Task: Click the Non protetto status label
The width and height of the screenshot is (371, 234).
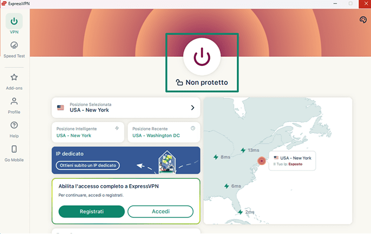Action: coord(202,83)
